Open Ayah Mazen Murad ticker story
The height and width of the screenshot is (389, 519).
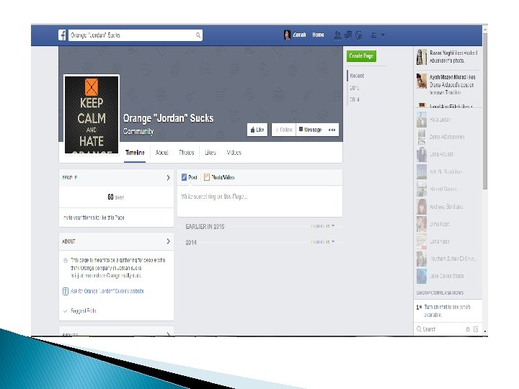tap(447, 84)
